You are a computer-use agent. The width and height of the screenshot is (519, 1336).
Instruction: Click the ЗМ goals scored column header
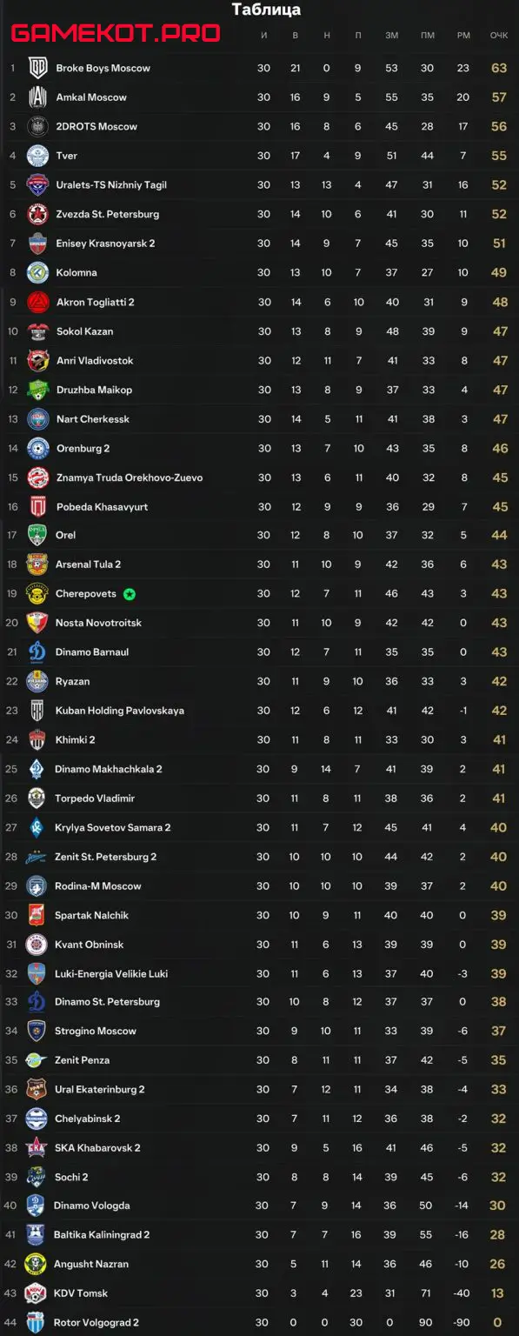click(x=391, y=36)
